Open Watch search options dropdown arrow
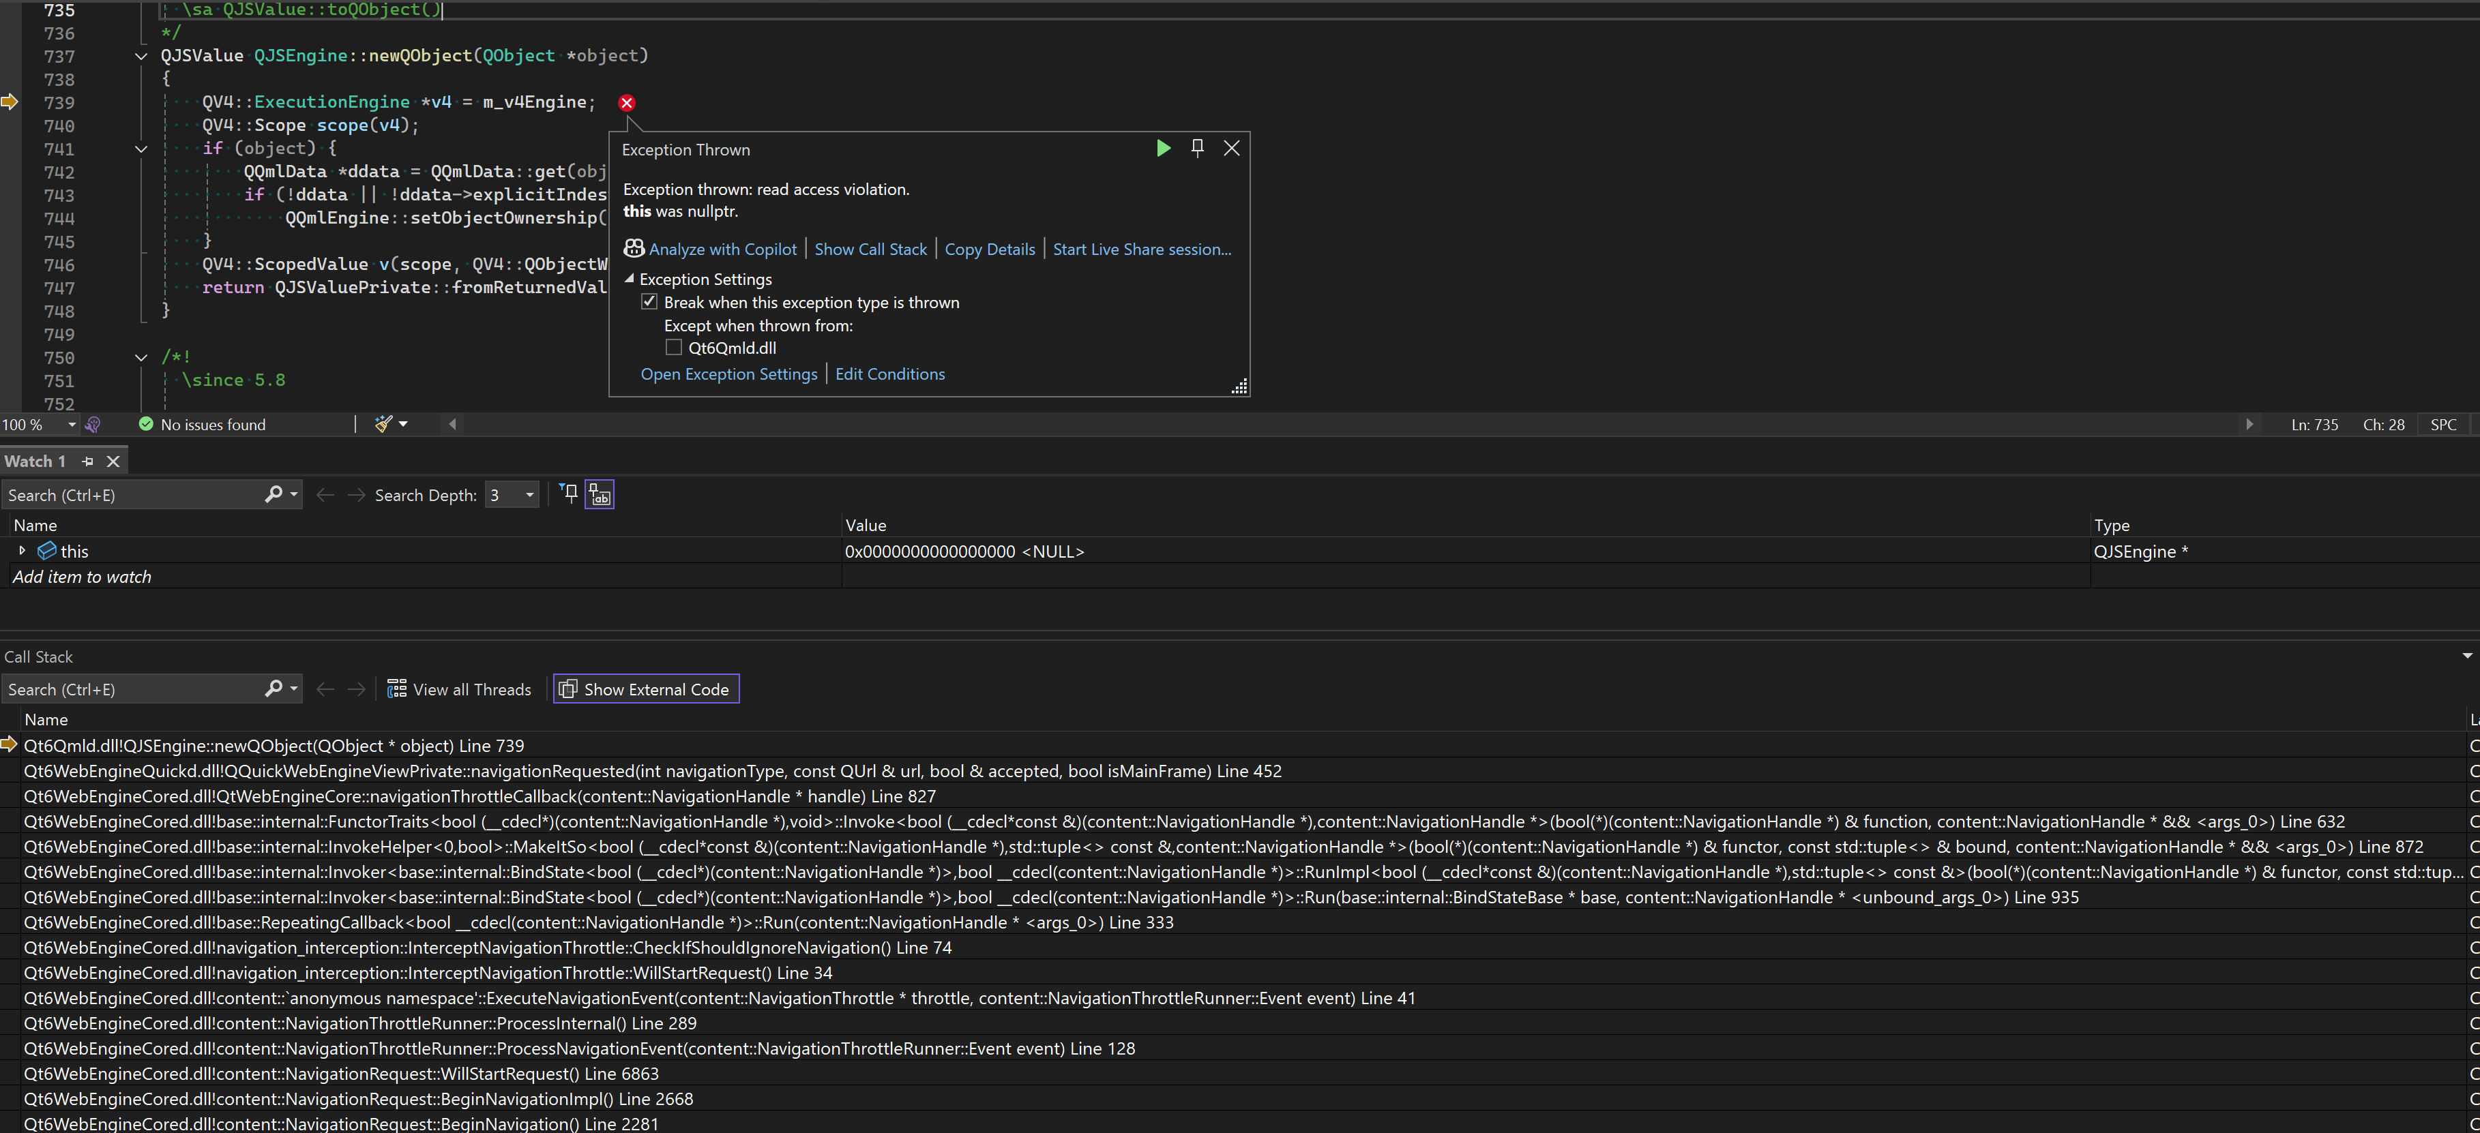 (294, 495)
